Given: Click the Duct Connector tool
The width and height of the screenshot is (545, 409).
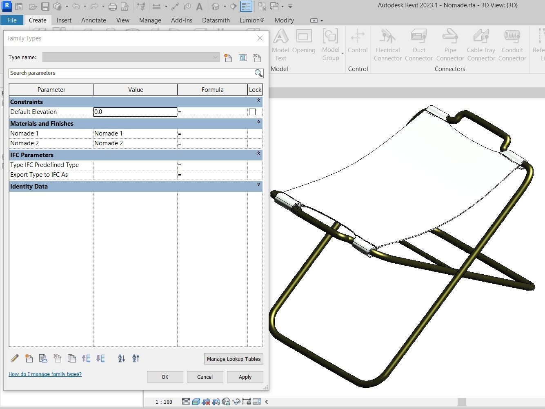Looking at the screenshot, I should [419, 45].
